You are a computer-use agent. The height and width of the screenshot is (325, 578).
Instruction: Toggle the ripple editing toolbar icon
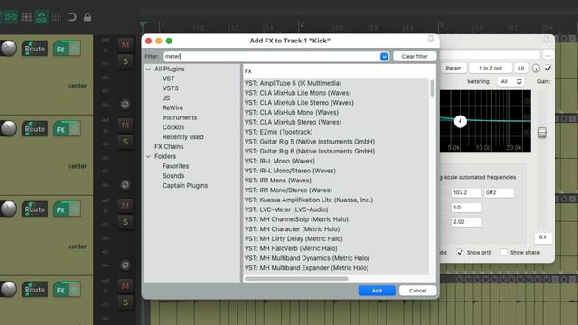coord(42,17)
